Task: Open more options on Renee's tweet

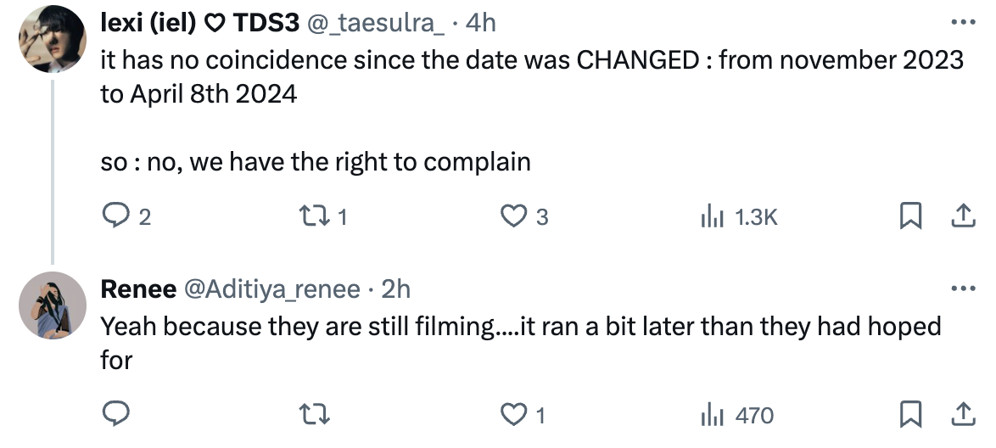Action: click(x=963, y=288)
